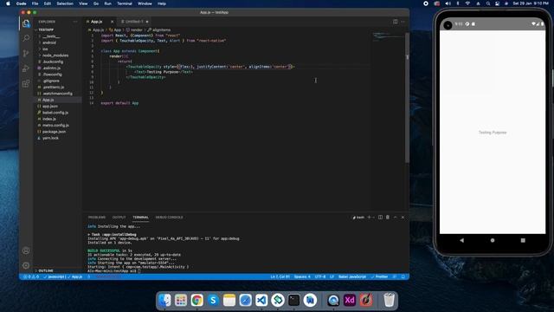Click errors and warnings status indicator
Viewport: 554px width, 312px height.
pyautogui.click(x=31, y=277)
